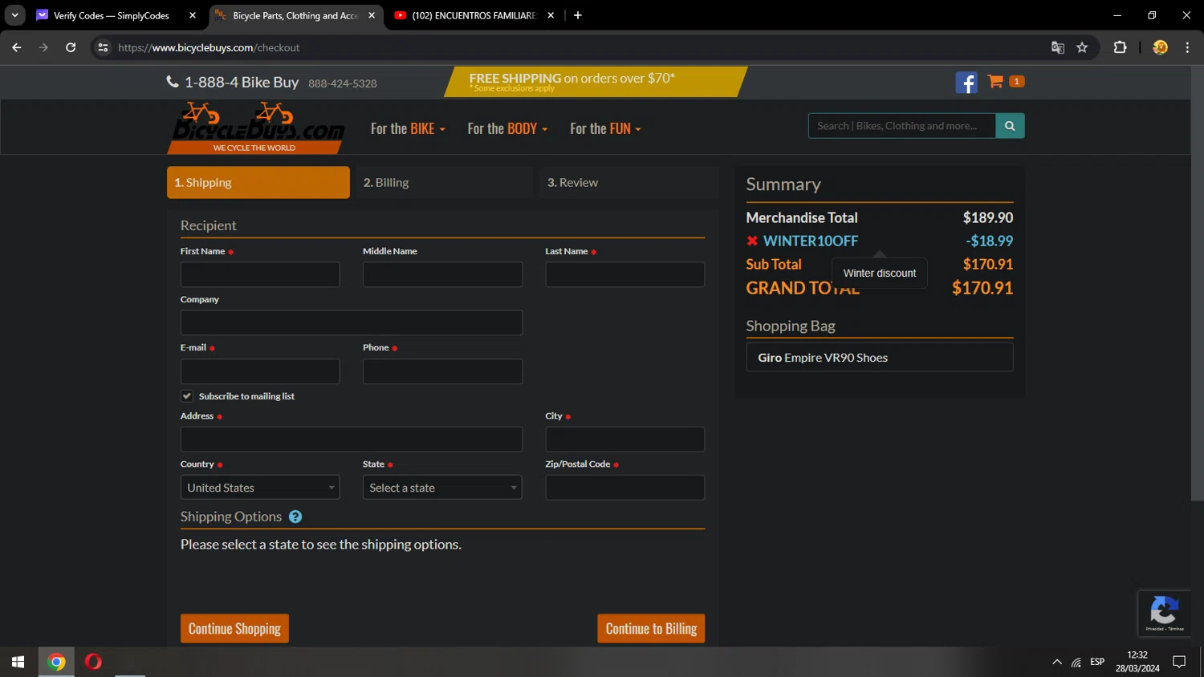Image resolution: width=1204 pixels, height=677 pixels.
Task: Expand the For the BIKE menu
Action: point(408,129)
